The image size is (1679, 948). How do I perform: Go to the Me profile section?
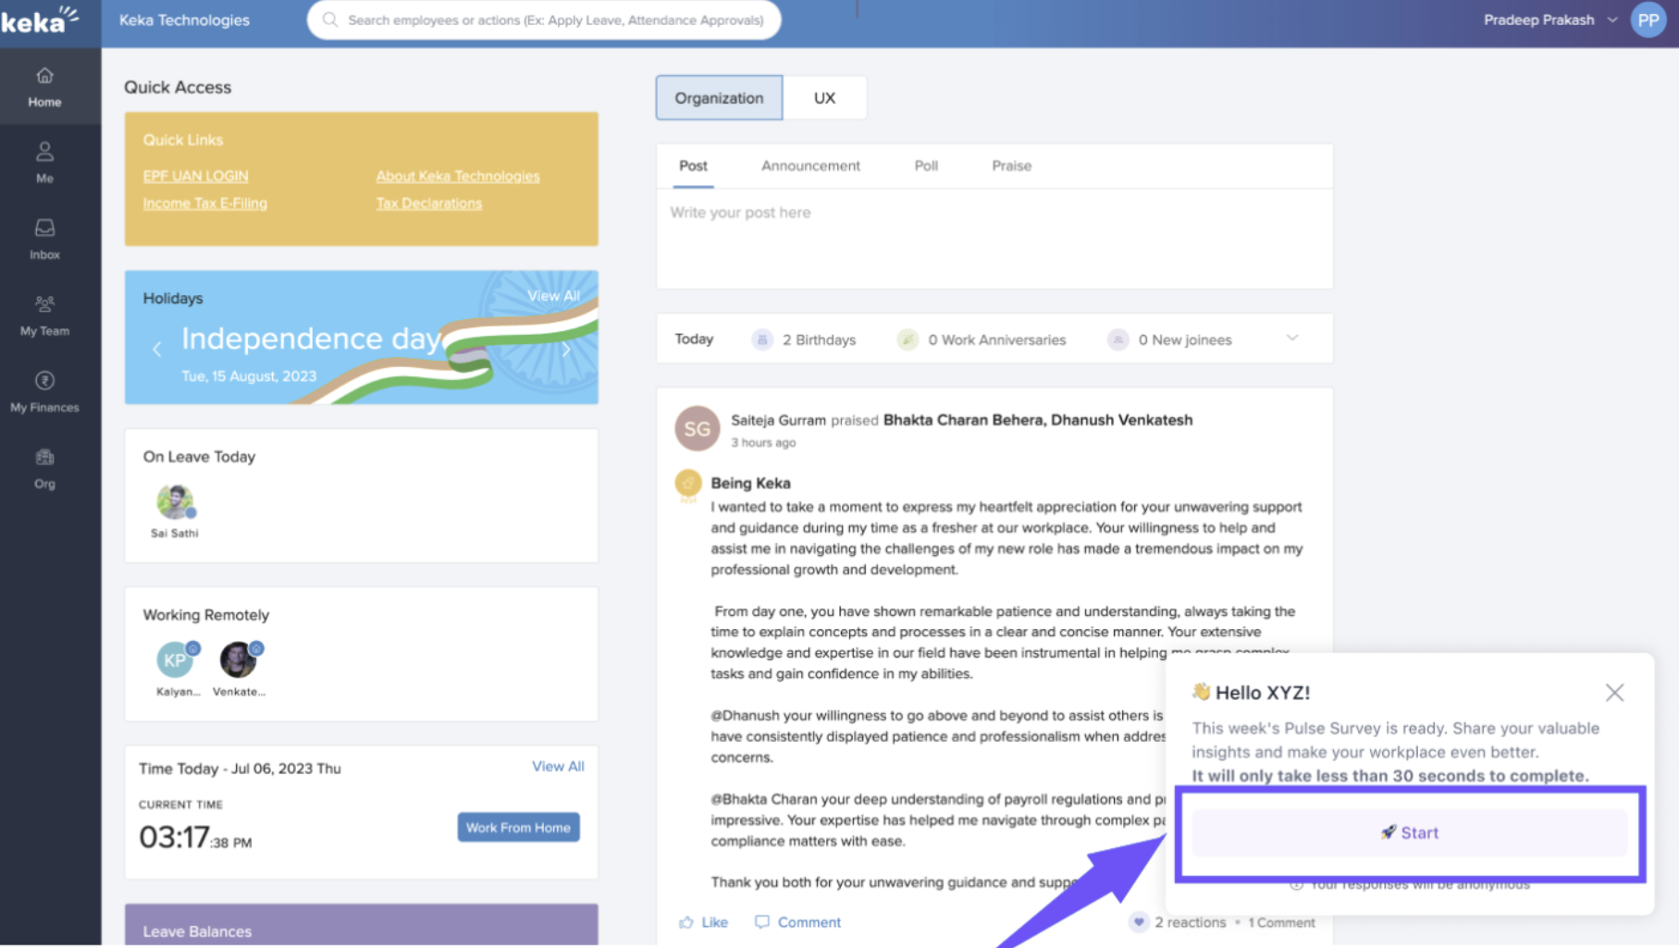tap(44, 153)
